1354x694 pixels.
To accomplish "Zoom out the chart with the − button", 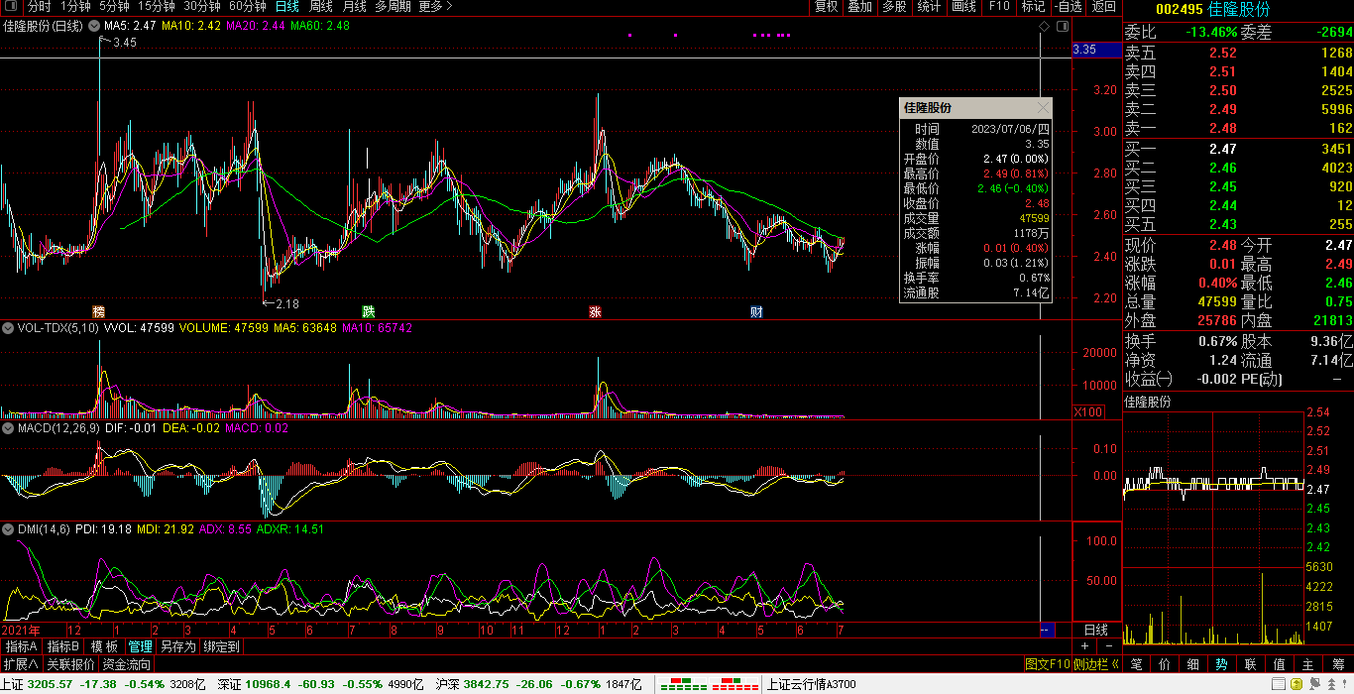I will tap(1108, 646).
